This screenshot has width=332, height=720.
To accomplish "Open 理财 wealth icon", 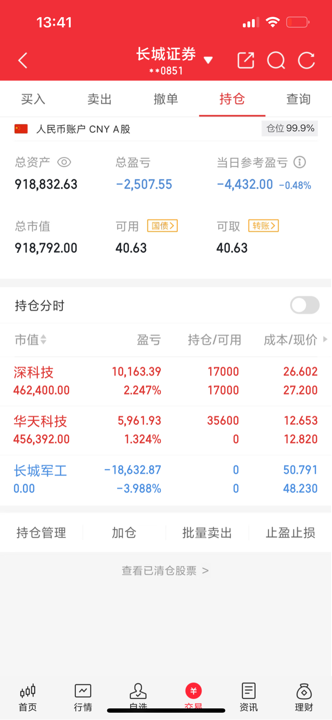I will click(304, 697).
